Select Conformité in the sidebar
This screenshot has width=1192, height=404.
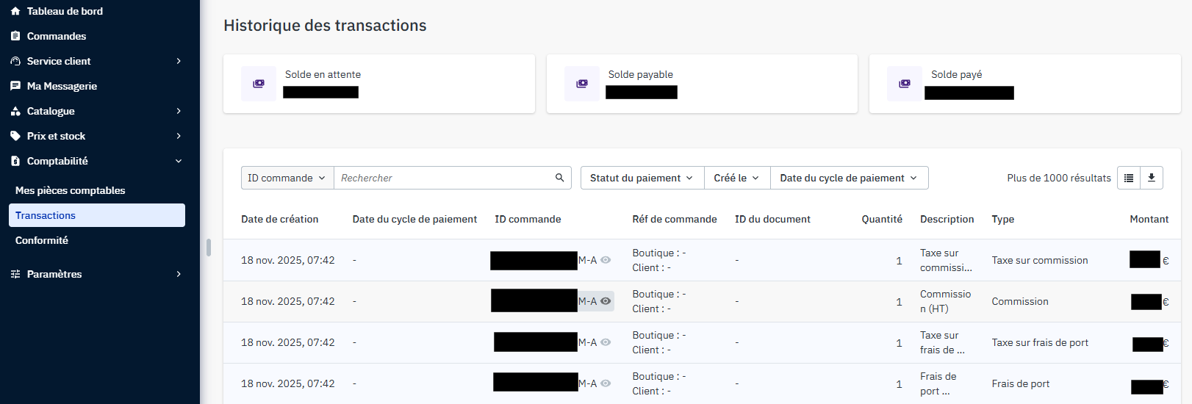[x=42, y=240]
